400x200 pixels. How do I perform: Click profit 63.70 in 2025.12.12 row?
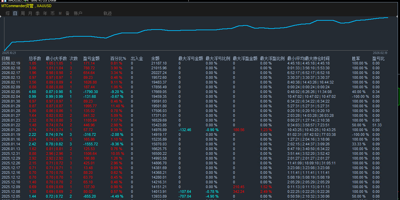pyautogui.click(x=88, y=177)
